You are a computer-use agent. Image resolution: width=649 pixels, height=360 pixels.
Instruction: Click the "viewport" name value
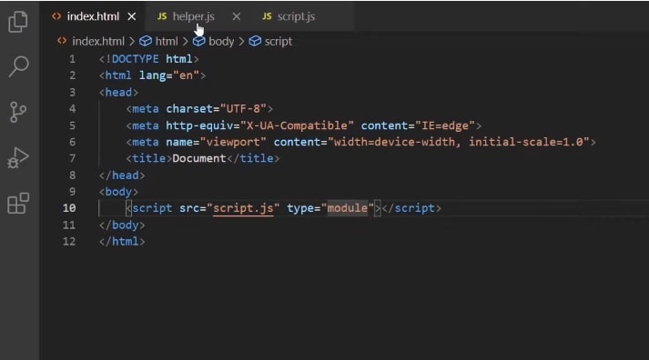233,142
